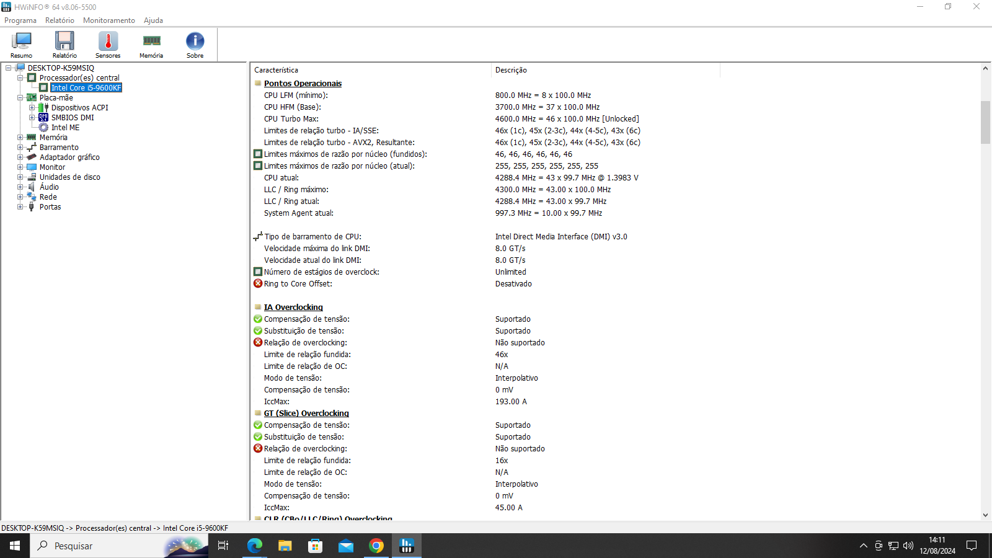Click the system tray volume icon

[908, 546]
